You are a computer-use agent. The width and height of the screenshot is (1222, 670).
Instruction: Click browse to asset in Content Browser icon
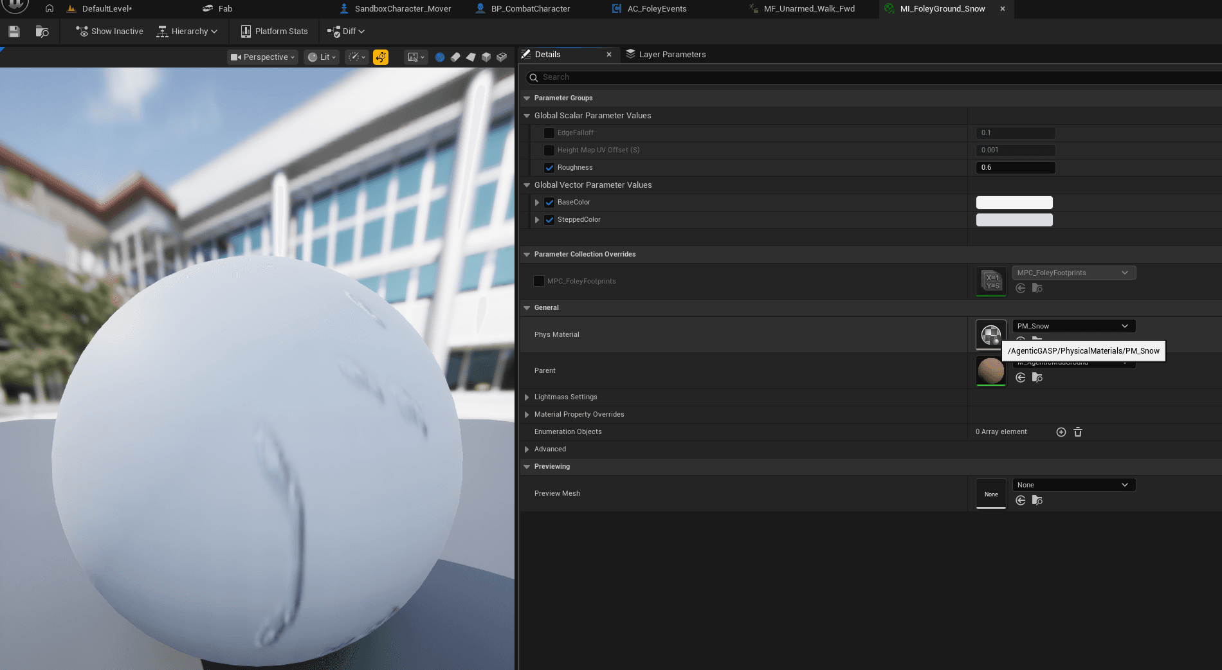tap(42, 32)
